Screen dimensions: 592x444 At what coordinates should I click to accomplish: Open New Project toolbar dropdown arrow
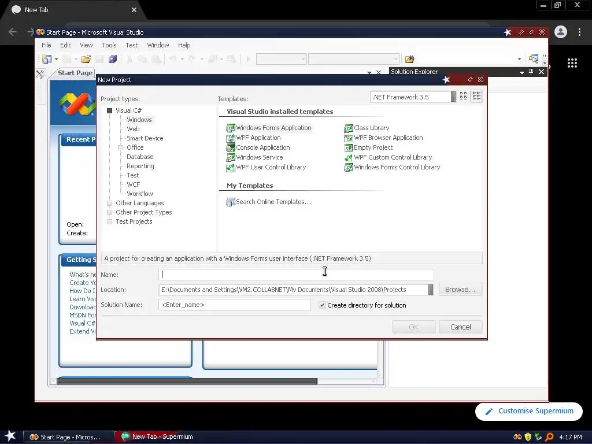click(56, 60)
